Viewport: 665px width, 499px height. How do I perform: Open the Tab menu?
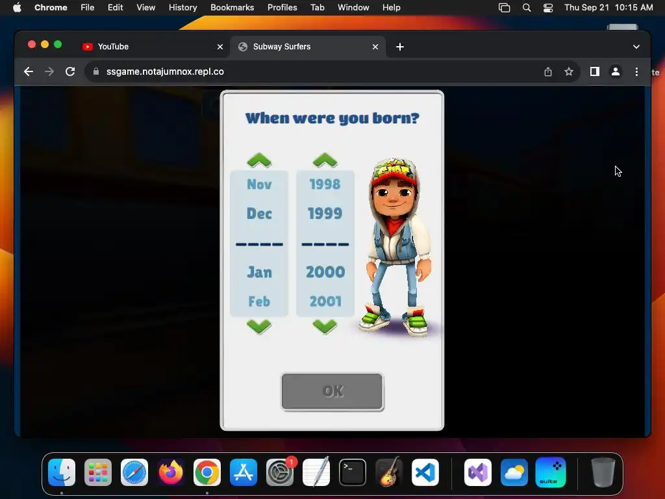317,8
